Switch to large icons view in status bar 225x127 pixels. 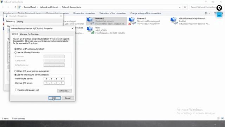point(223,119)
